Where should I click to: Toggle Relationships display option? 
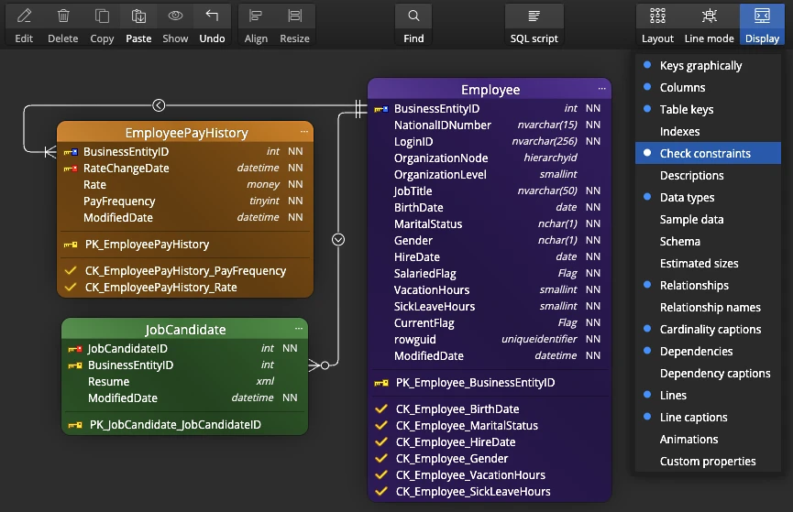[x=708, y=285]
